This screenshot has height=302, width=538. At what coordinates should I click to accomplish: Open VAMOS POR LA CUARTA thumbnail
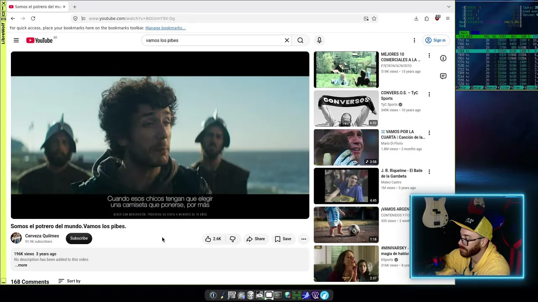click(x=346, y=147)
